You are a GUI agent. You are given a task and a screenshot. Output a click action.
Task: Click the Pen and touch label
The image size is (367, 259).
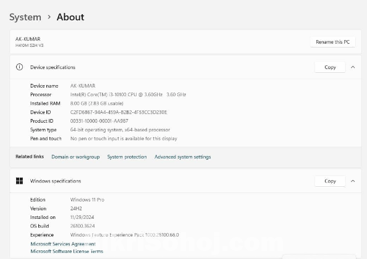46,139
